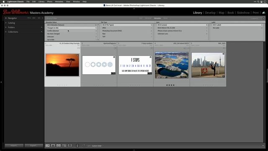Image resolution: width=268 pixels, height=151 pixels.
Task: Select the Painter spray can tool
Action: tap(77, 146)
